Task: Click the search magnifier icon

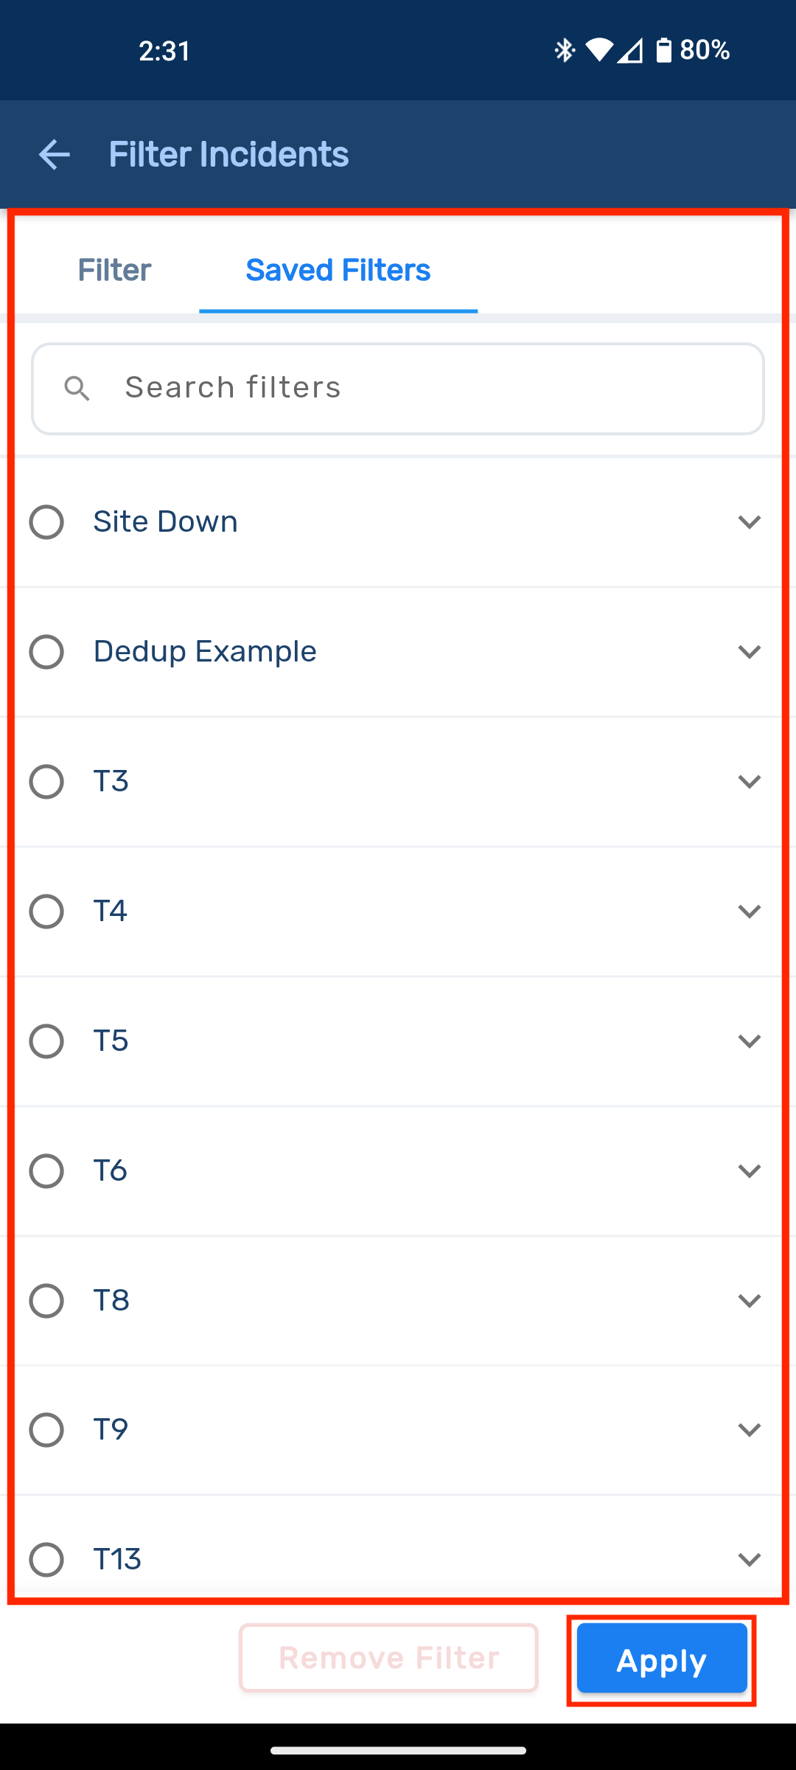Action: [77, 388]
